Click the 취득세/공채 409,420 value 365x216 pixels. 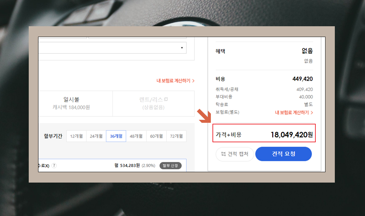[x=305, y=89]
